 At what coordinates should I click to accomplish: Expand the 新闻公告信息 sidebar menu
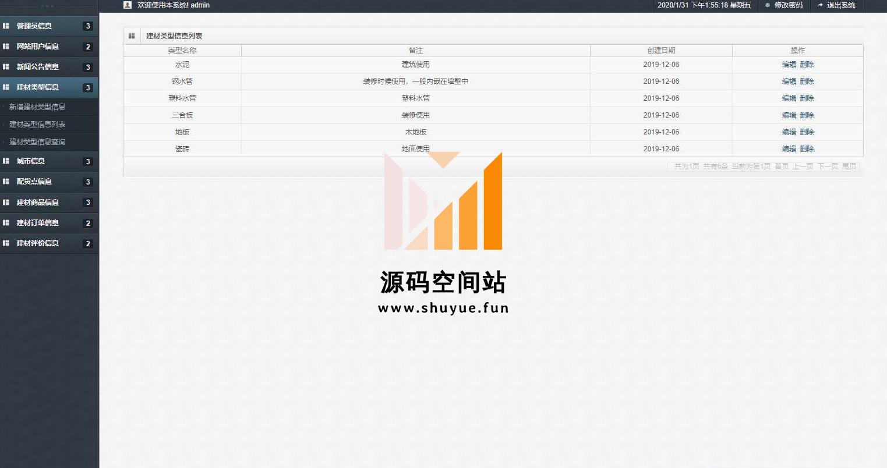coord(49,67)
